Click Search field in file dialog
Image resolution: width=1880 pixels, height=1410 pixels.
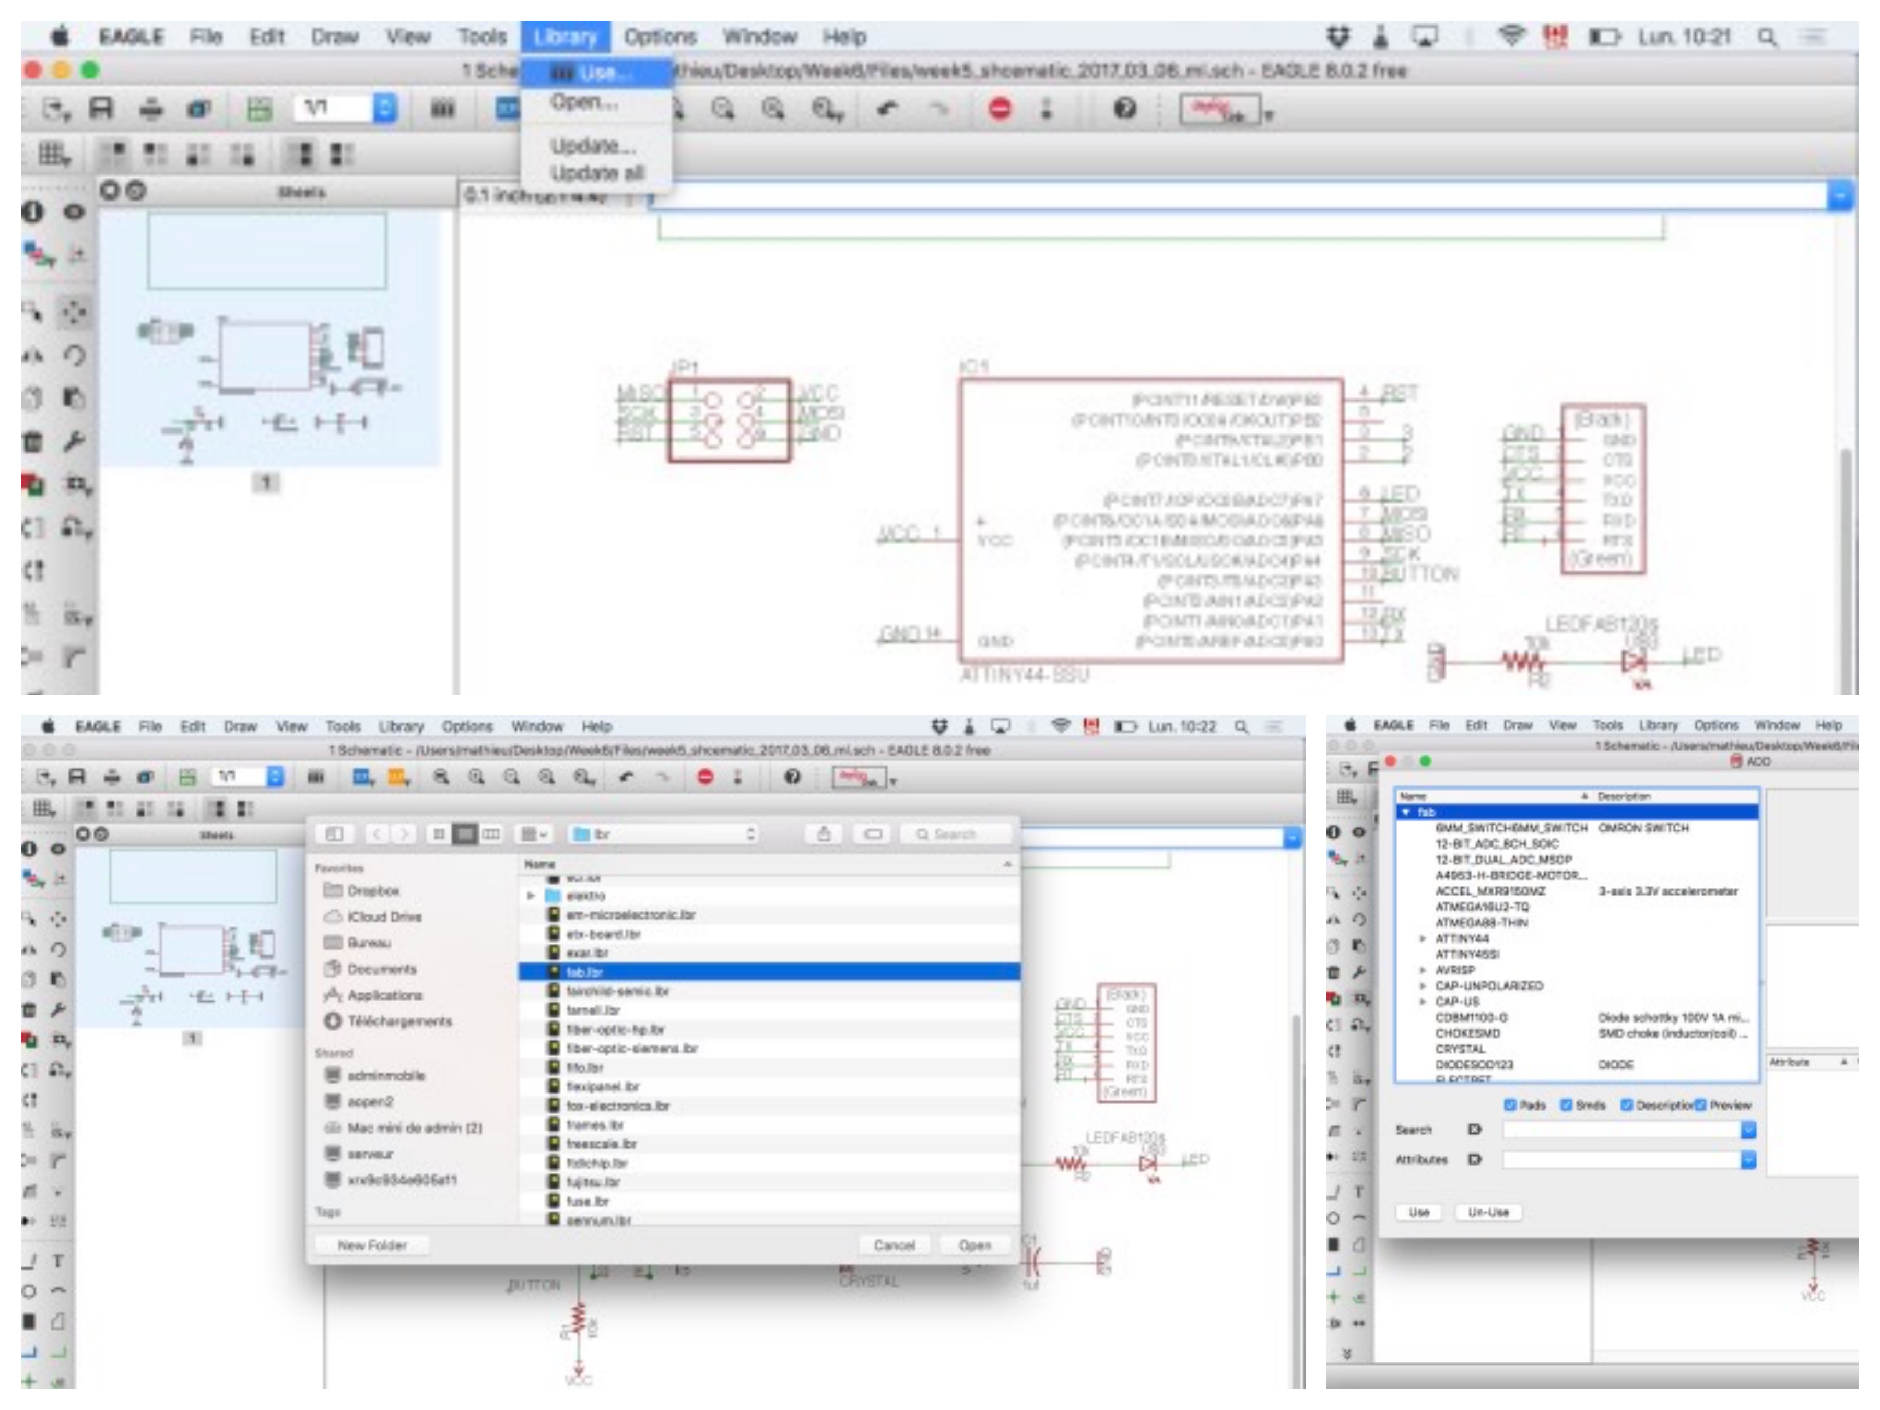pos(955,835)
